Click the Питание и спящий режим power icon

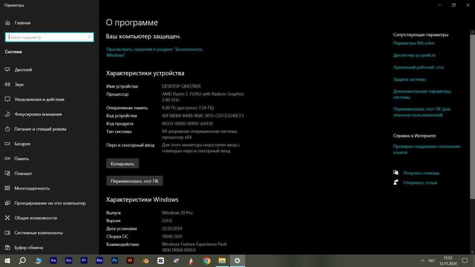click(x=8, y=129)
